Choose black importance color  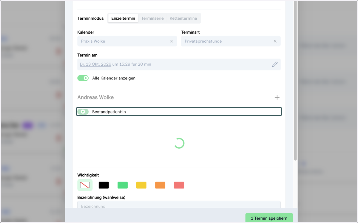point(104,185)
